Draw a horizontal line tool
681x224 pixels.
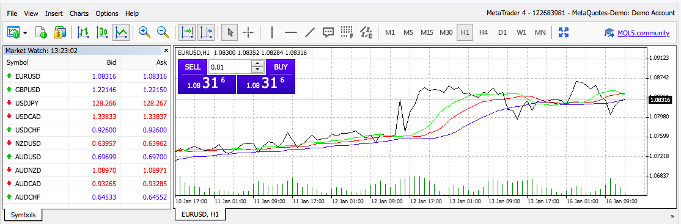click(x=290, y=32)
